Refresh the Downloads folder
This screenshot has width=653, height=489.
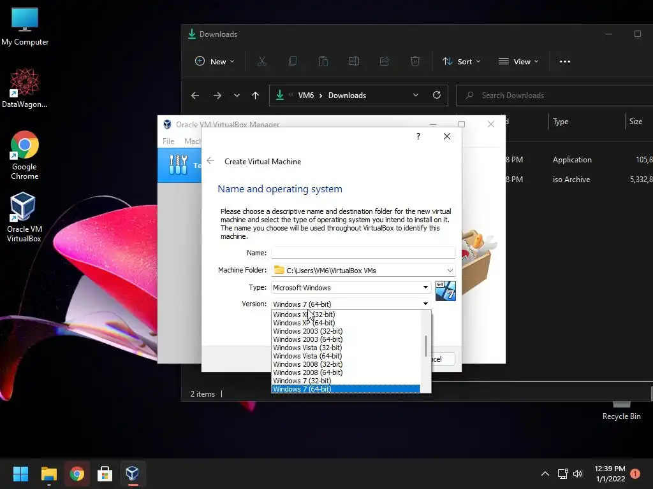pos(436,96)
